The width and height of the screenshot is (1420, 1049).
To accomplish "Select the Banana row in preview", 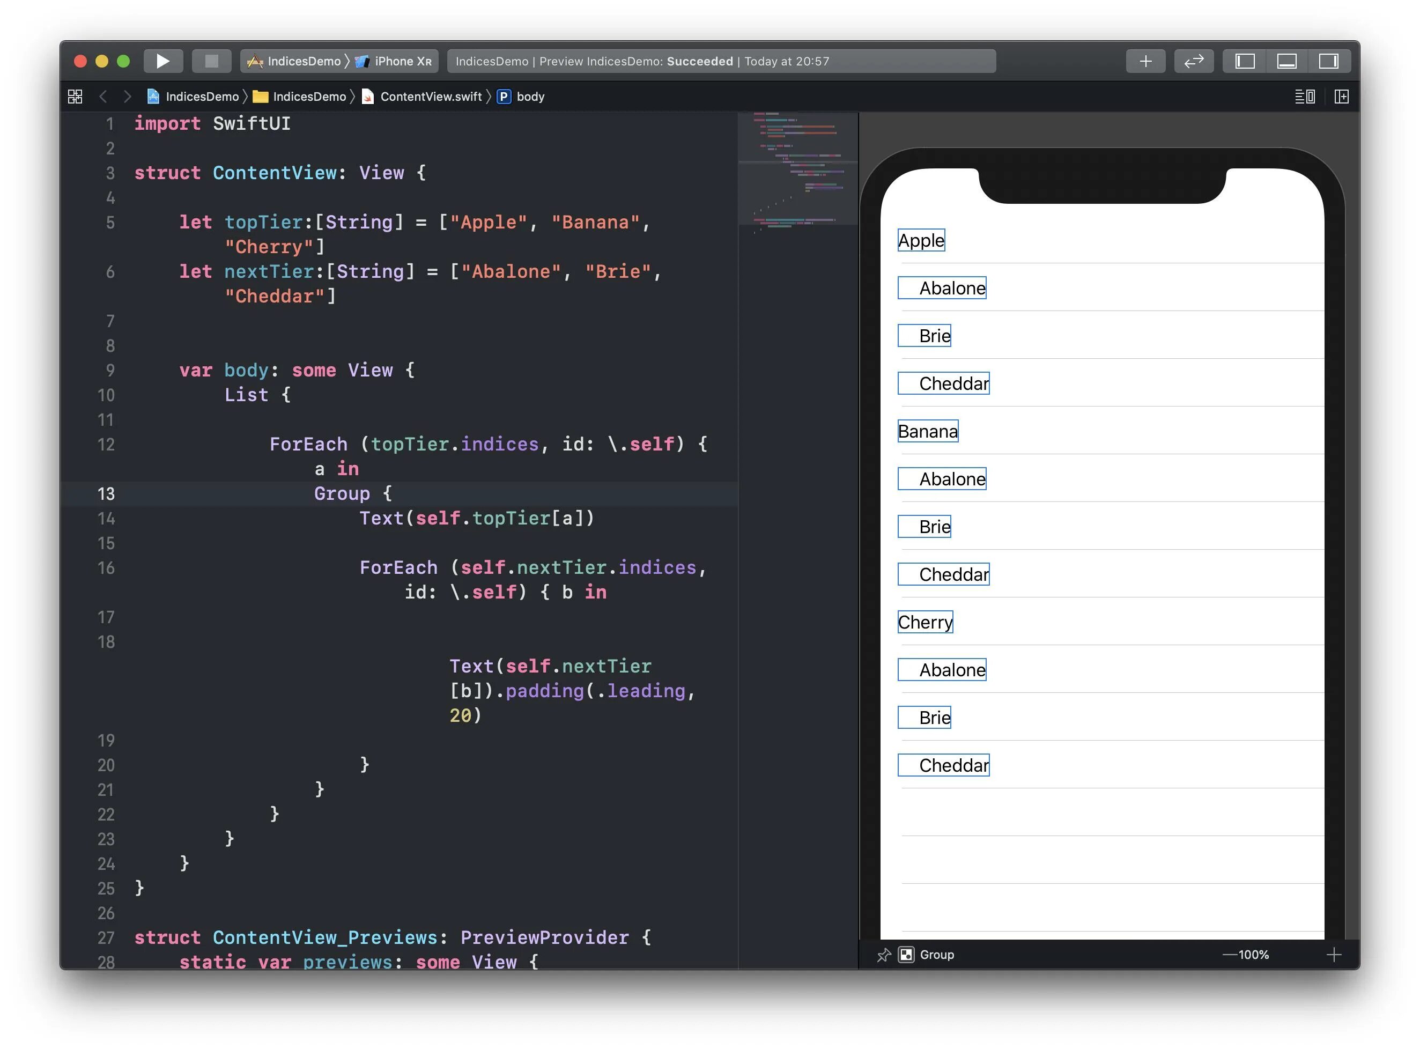I will [x=927, y=431].
